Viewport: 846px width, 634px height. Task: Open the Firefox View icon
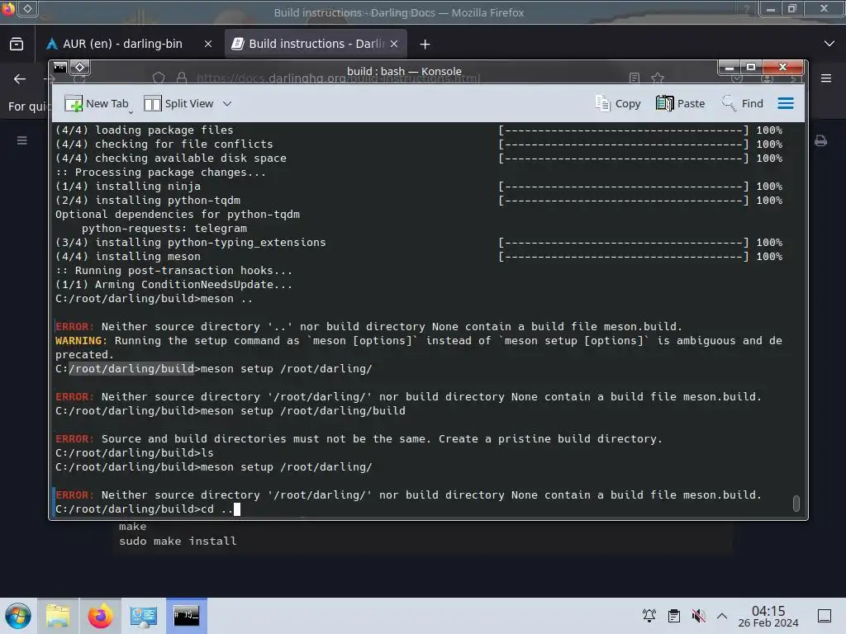(17, 44)
